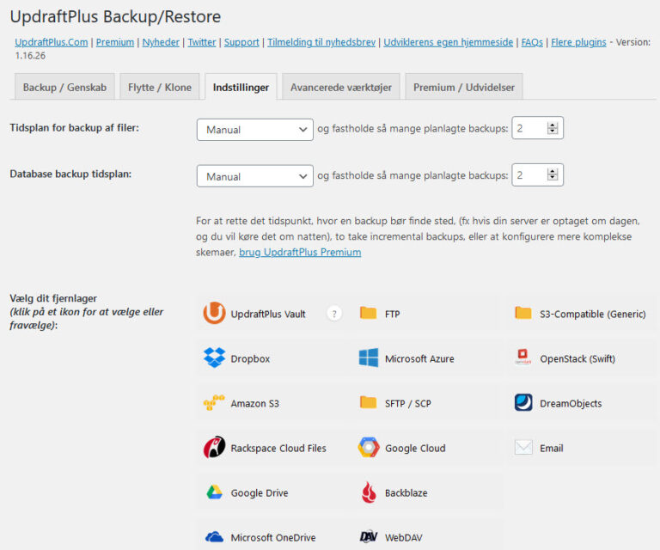This screenshot has width=660, height=550.
Task: Click the Amazon S3 label
Action: 254,404
